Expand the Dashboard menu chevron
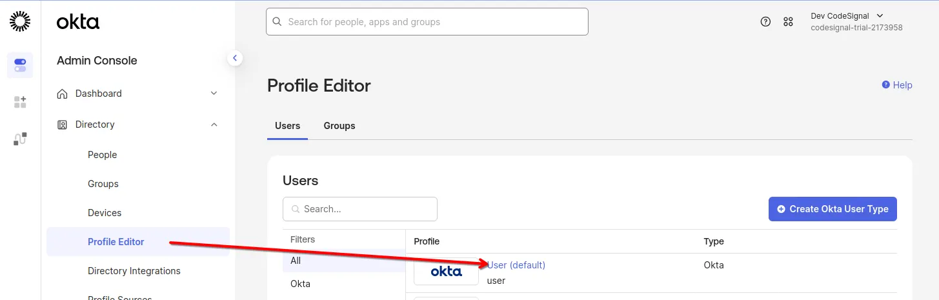This screenshot has width=939, height=300. [214, 94]
